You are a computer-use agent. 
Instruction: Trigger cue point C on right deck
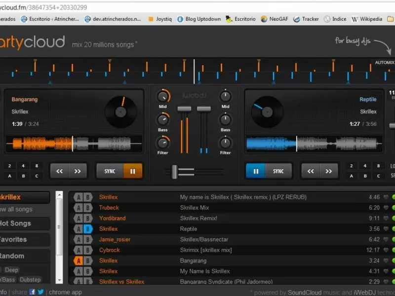(378, 176)
